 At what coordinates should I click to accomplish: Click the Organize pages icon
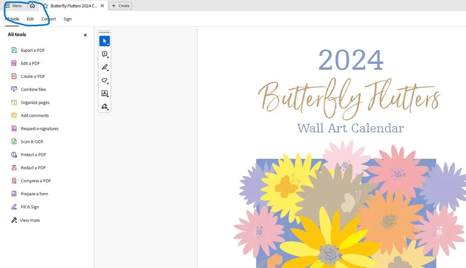tap(14, 102)
